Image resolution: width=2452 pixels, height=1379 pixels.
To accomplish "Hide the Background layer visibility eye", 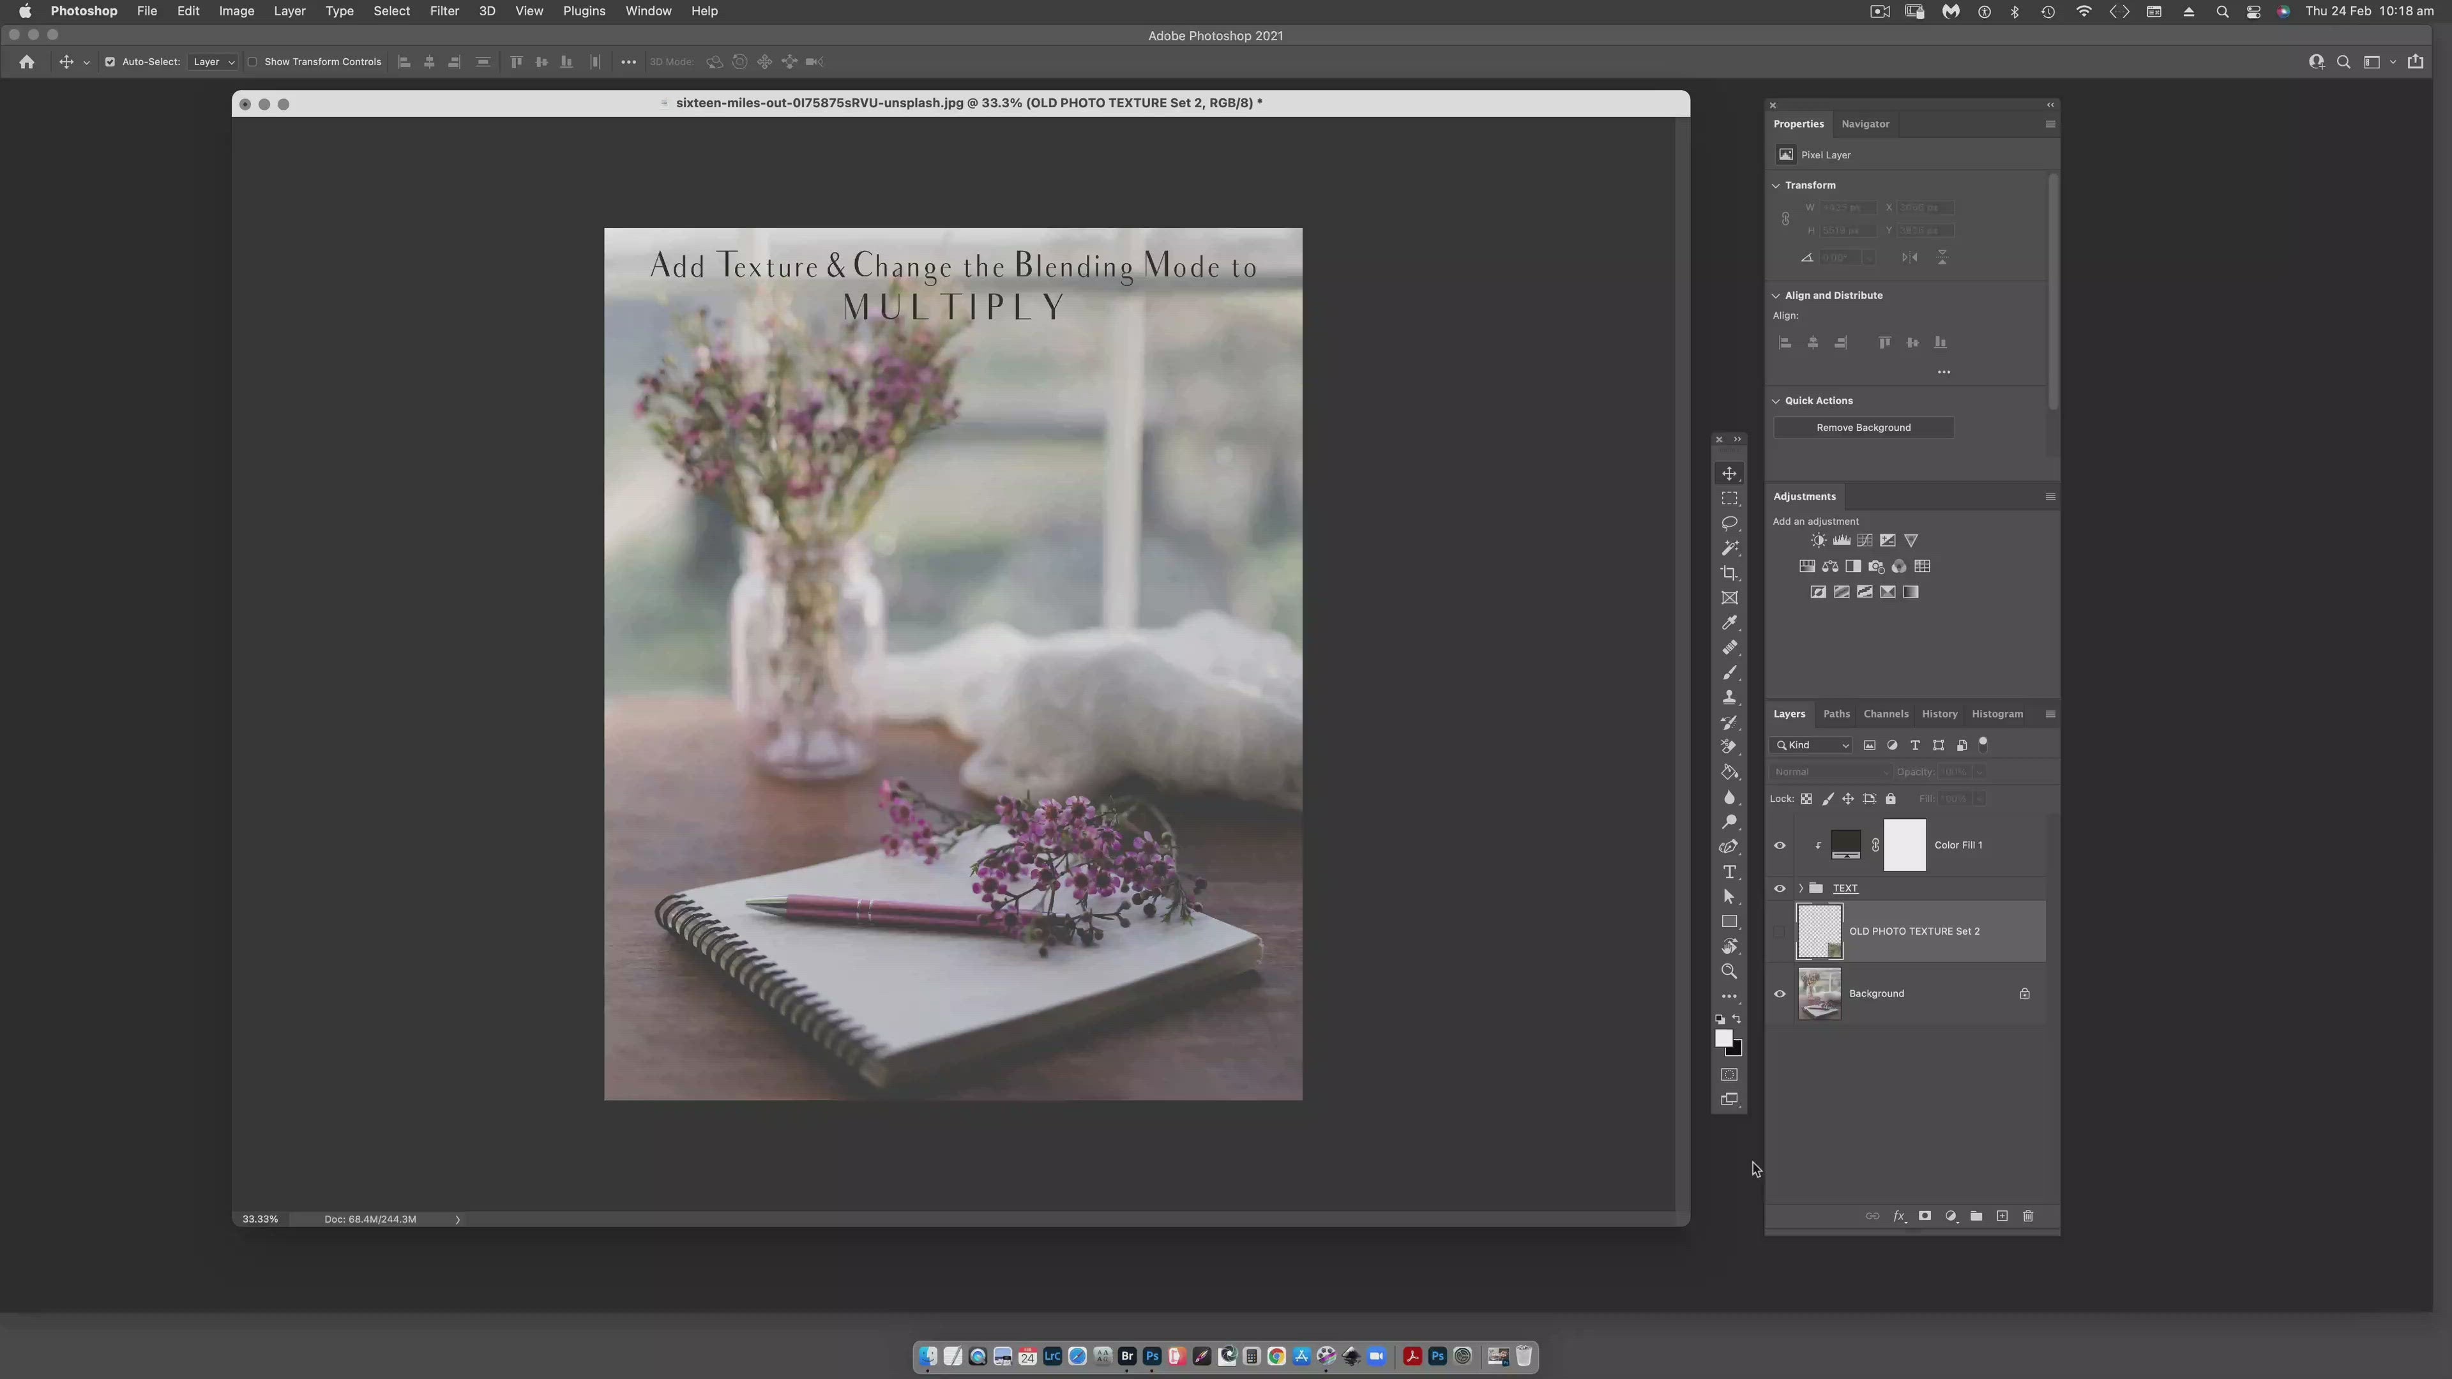I will [x=1780, y=993].
